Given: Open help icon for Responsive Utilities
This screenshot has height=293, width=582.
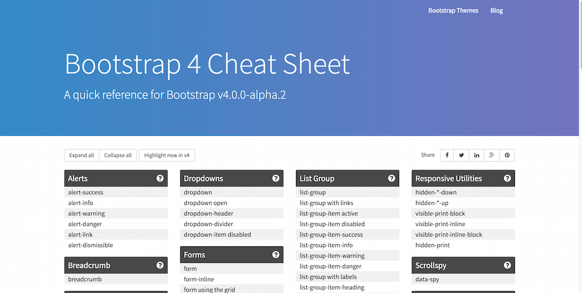Looking at the screenshot, I should (508, 178).
